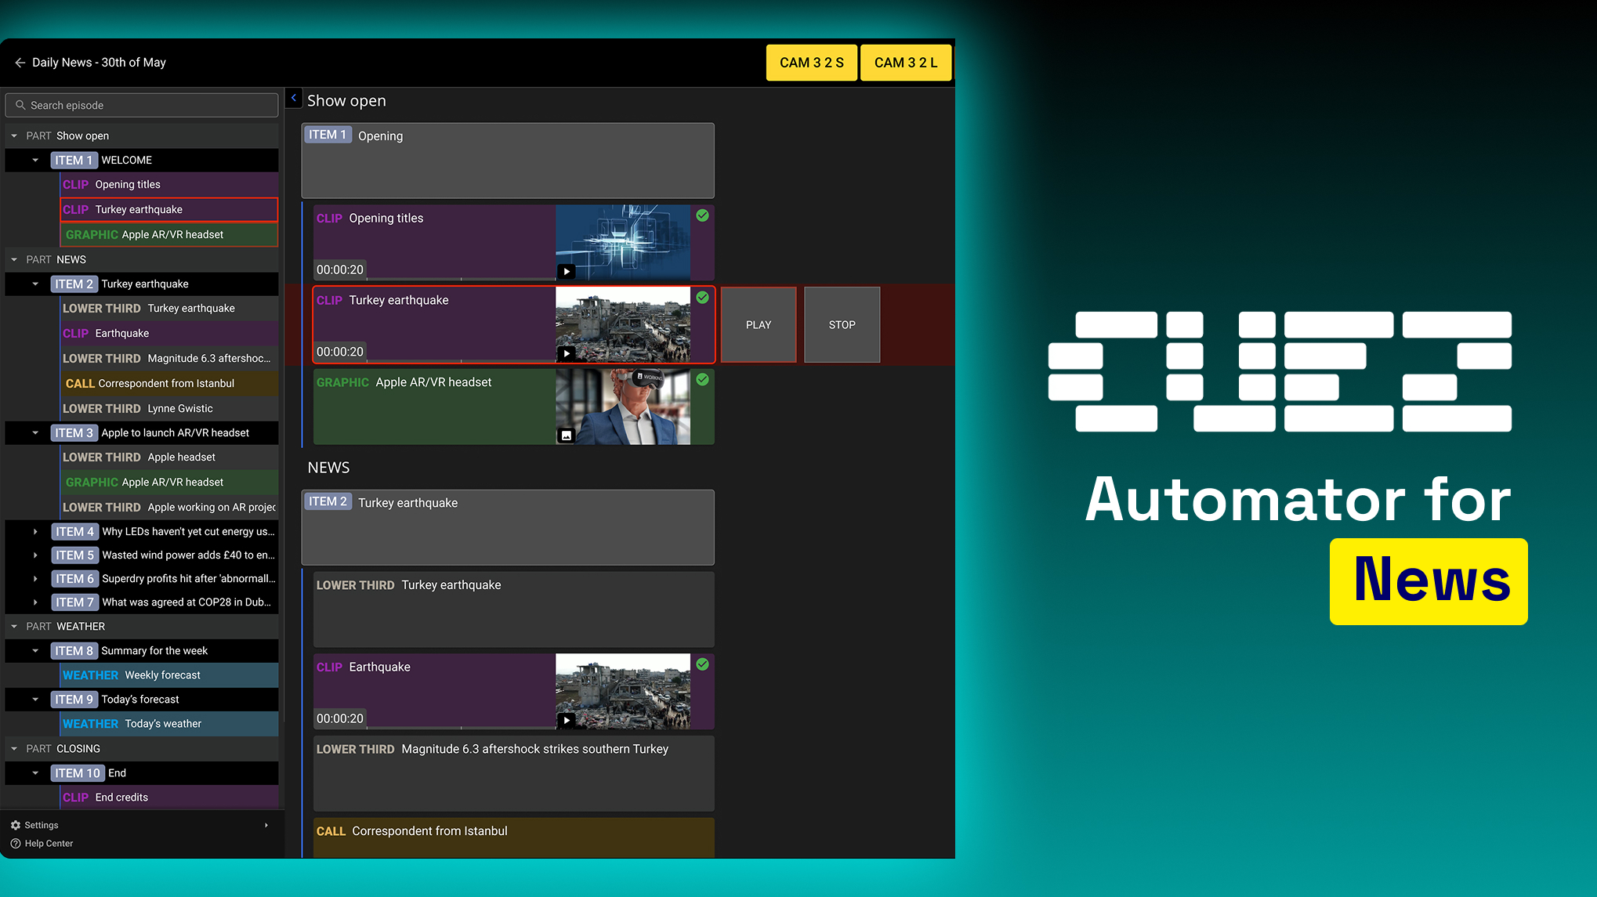Select LOWER THIRD Apple headset
This screenshot has width=1597, height=897.
click(169, 457)
